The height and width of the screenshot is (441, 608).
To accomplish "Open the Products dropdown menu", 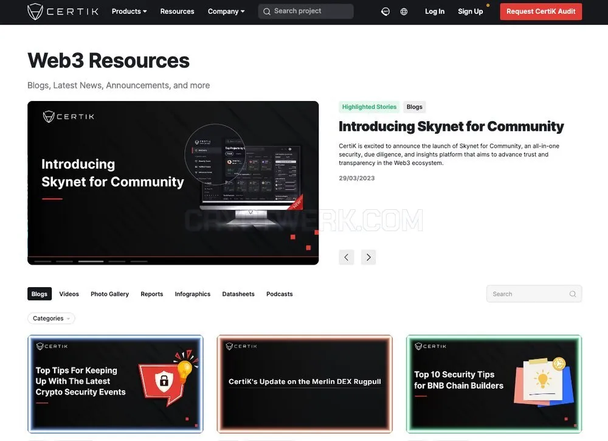I will pos(129,11).
